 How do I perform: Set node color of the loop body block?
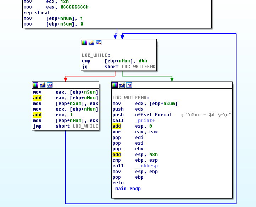[x=35, y=85]
